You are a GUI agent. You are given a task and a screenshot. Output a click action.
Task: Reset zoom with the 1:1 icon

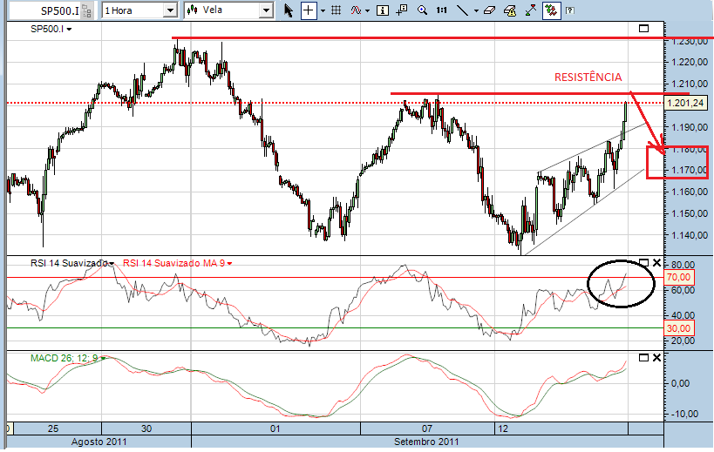coord(441,10)
